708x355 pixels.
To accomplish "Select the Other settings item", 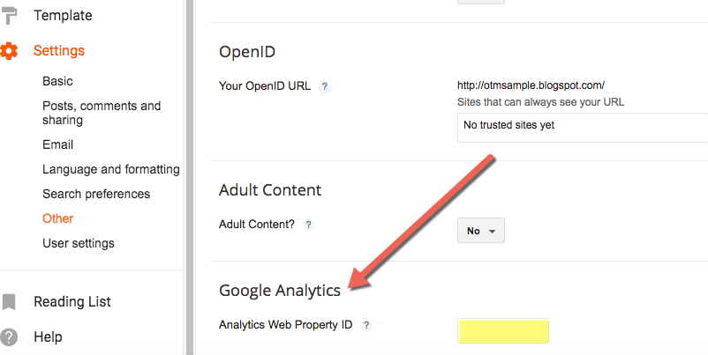I will pyautogui.click(x=57, y=219).
